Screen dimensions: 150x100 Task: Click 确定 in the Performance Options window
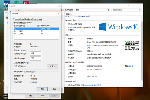click(x=31, y=95)
